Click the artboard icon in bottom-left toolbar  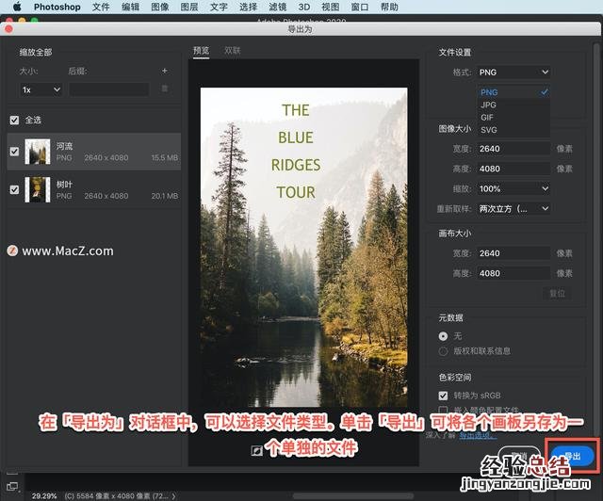[12, 486]
